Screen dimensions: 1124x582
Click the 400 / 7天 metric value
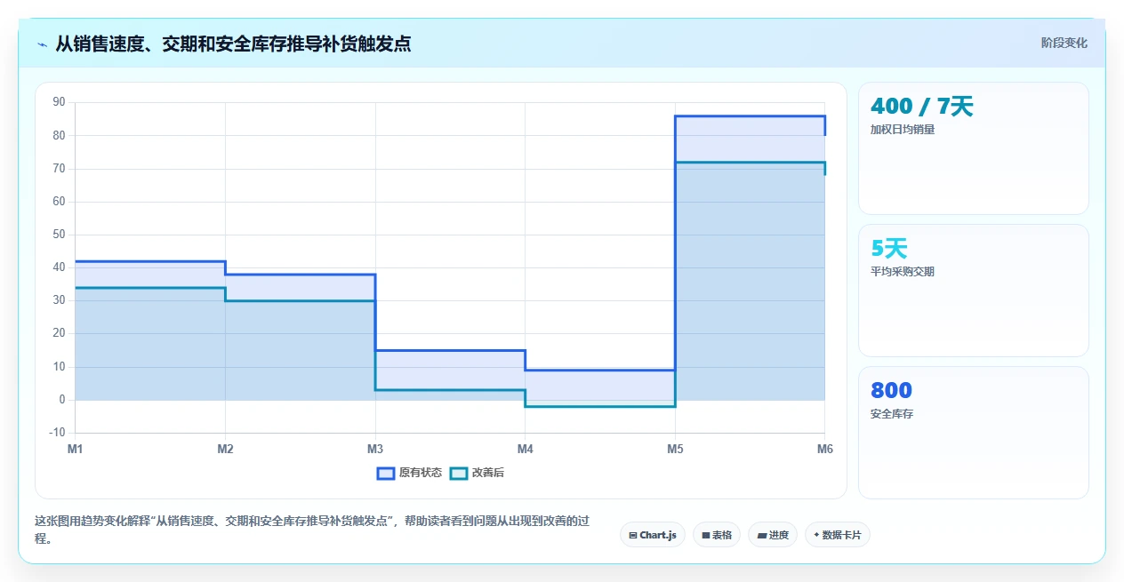pos(922,107)
